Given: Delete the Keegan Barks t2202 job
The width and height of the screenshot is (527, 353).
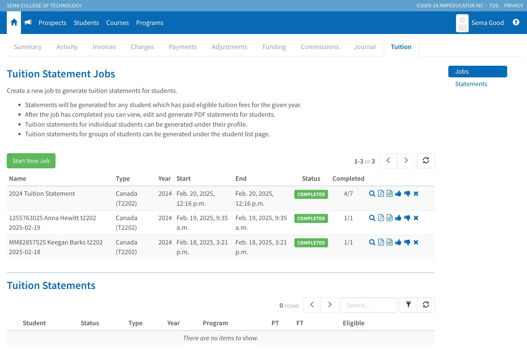Looking at the screenshot, I should [x=416, y=242].
